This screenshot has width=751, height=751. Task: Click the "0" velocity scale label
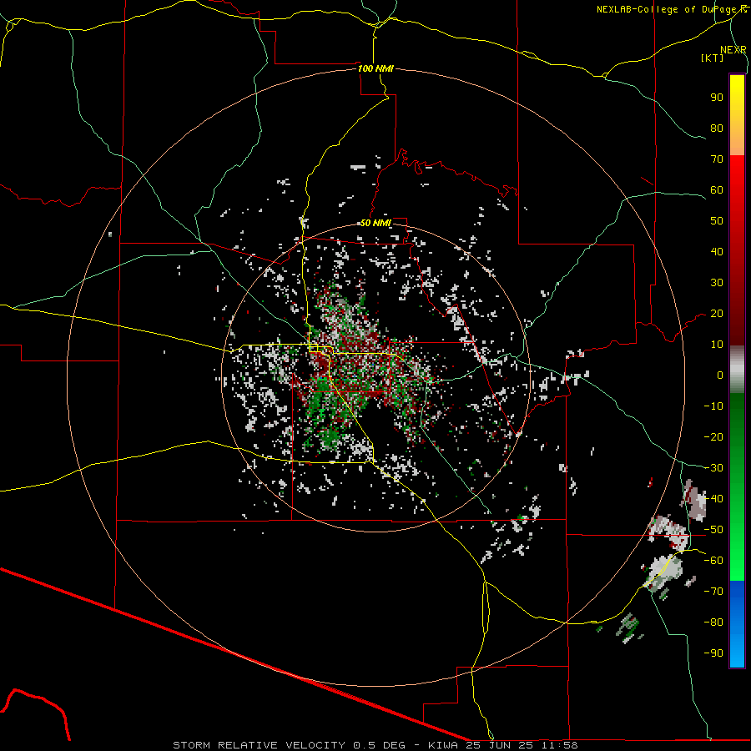click(x=720, y=375)
